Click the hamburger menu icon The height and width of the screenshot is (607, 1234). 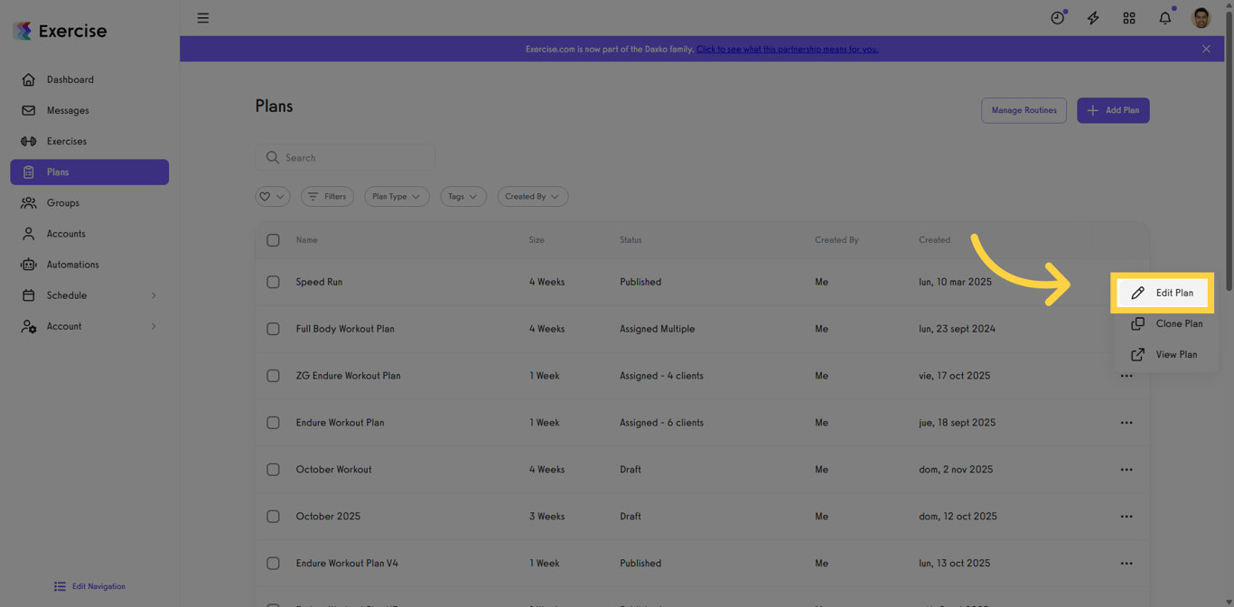(x=202, y=17)
